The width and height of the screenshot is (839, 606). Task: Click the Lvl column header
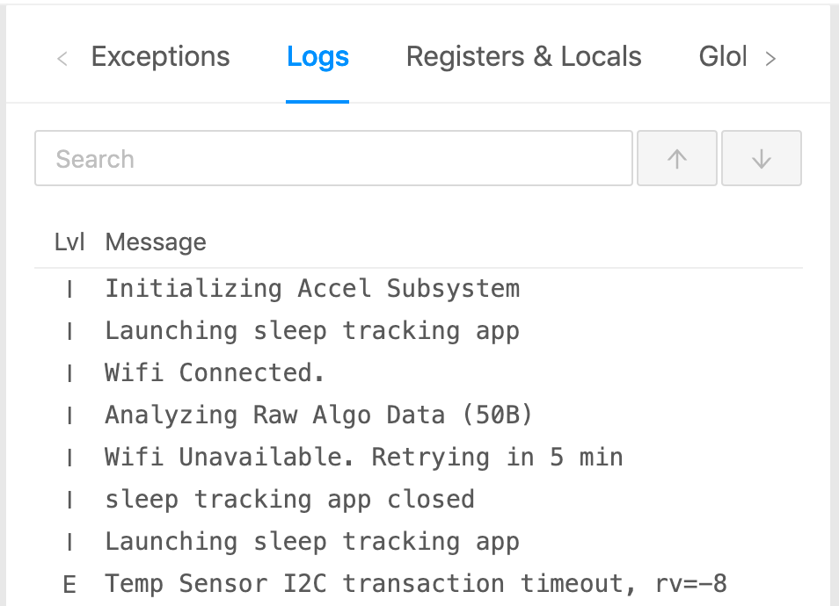[x=69, y=242]
